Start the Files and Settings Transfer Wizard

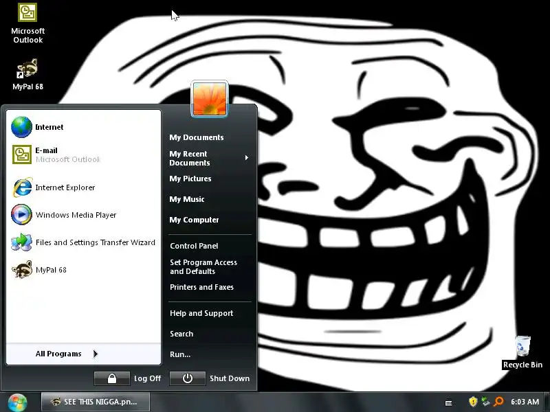coord(83,242)
